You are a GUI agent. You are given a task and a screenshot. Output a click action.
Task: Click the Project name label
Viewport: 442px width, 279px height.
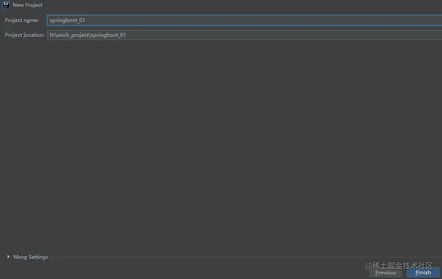(22, 20)
